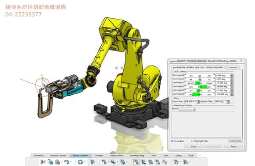Open the Home predefined position dropdown

pyautogui.click(x=187, y=109)
